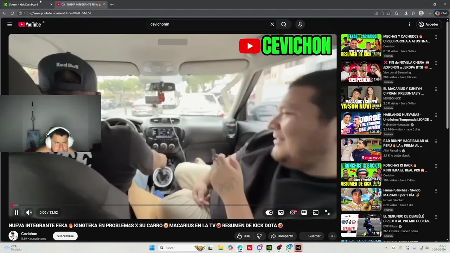450x253 pixels.
Task: Close the Stream - Kick Dashboard tab
Action: 51,4
